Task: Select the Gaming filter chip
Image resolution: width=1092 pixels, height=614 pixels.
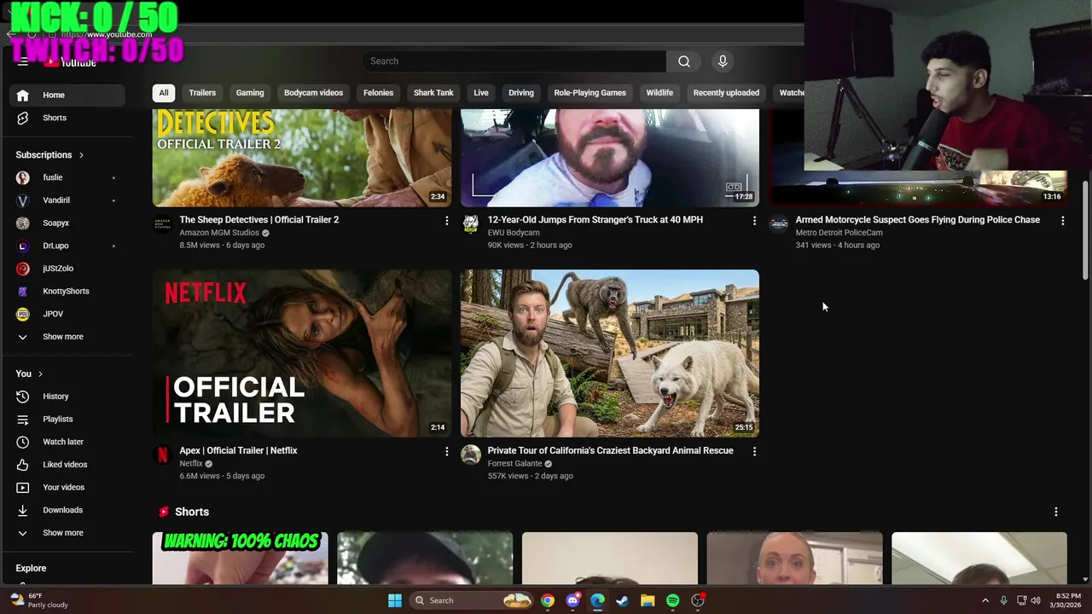Action: [250, 93]
